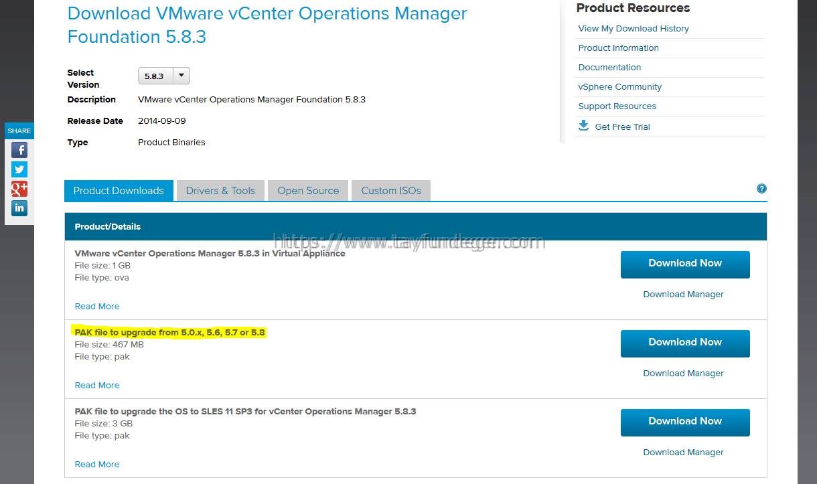Open the Custom ISOs tab
This screenshot has height=484, width=817.
pyautogui.click(x=391, y=191)
